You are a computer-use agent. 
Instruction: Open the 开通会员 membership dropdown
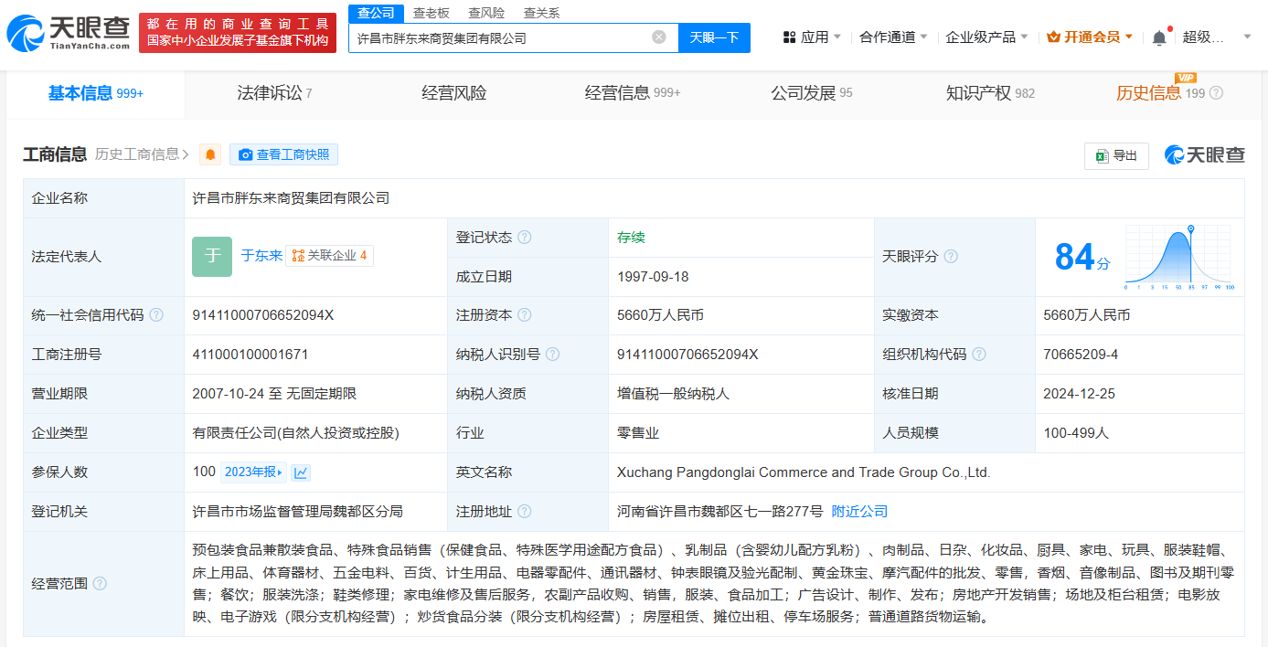tap(1090, 37)
